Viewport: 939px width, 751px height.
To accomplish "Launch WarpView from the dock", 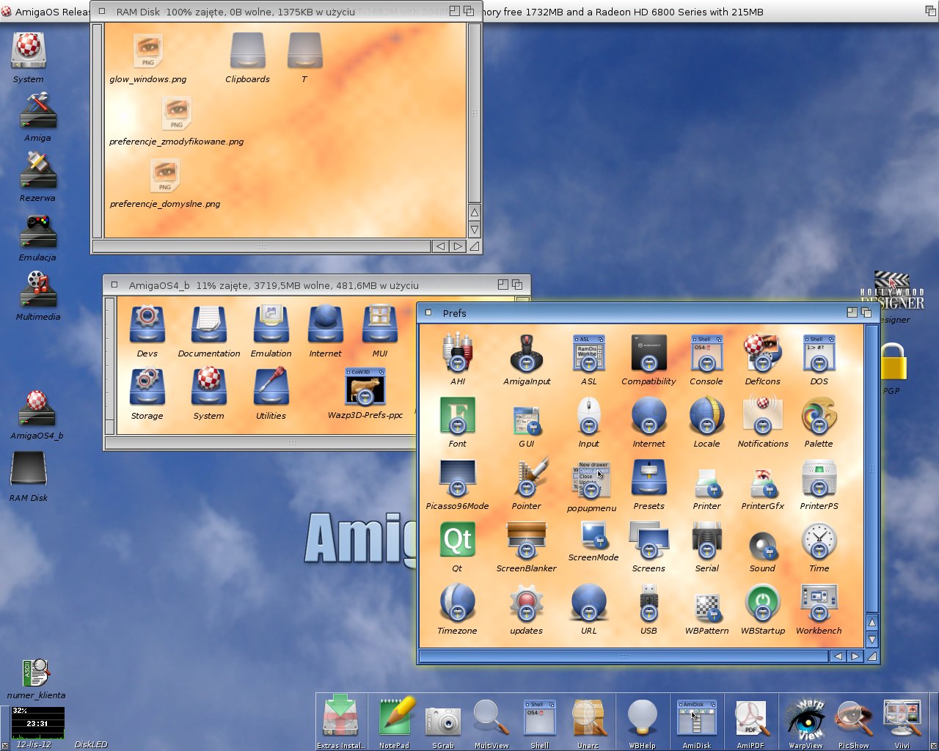I will (805, 719).
